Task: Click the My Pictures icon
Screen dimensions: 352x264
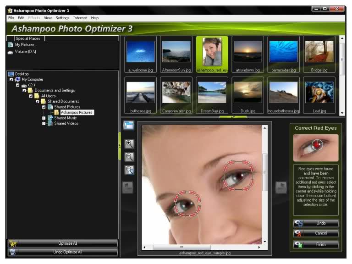Action: tap(11, 44)
